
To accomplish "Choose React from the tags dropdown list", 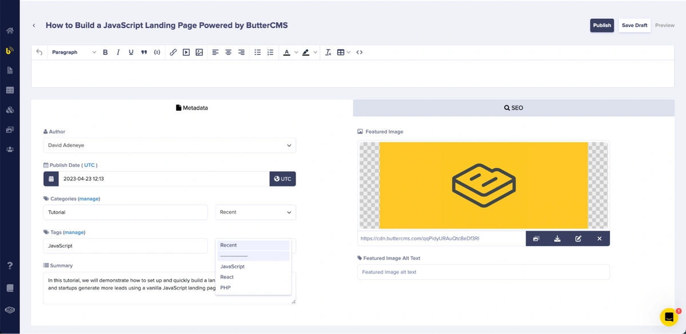I will pos(253,277).
